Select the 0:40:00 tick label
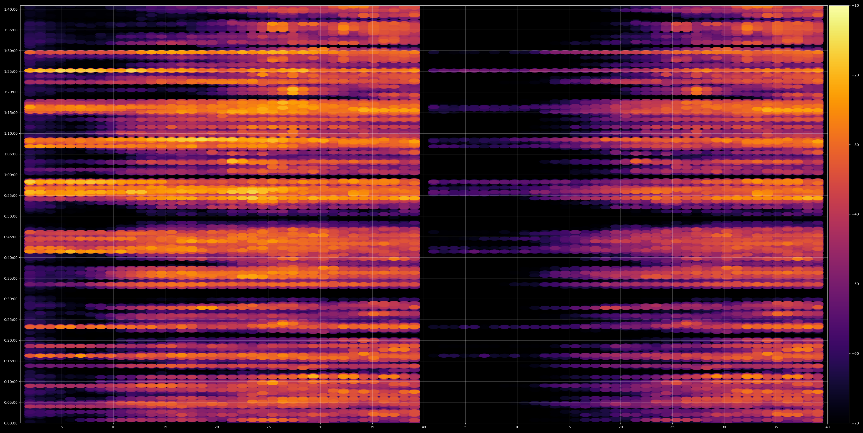The height and width of the screenshot is (433, 863). pos(11,257)
